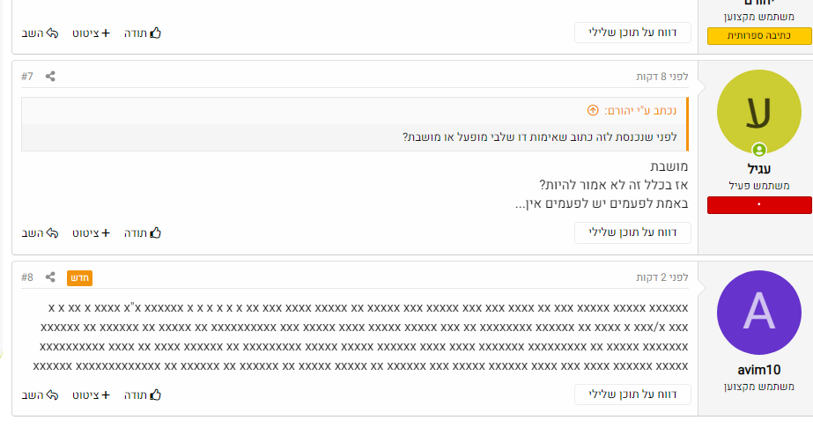Share post #7 using the share icon

50,77
